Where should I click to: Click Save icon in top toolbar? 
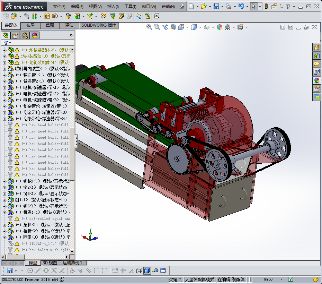216,6
